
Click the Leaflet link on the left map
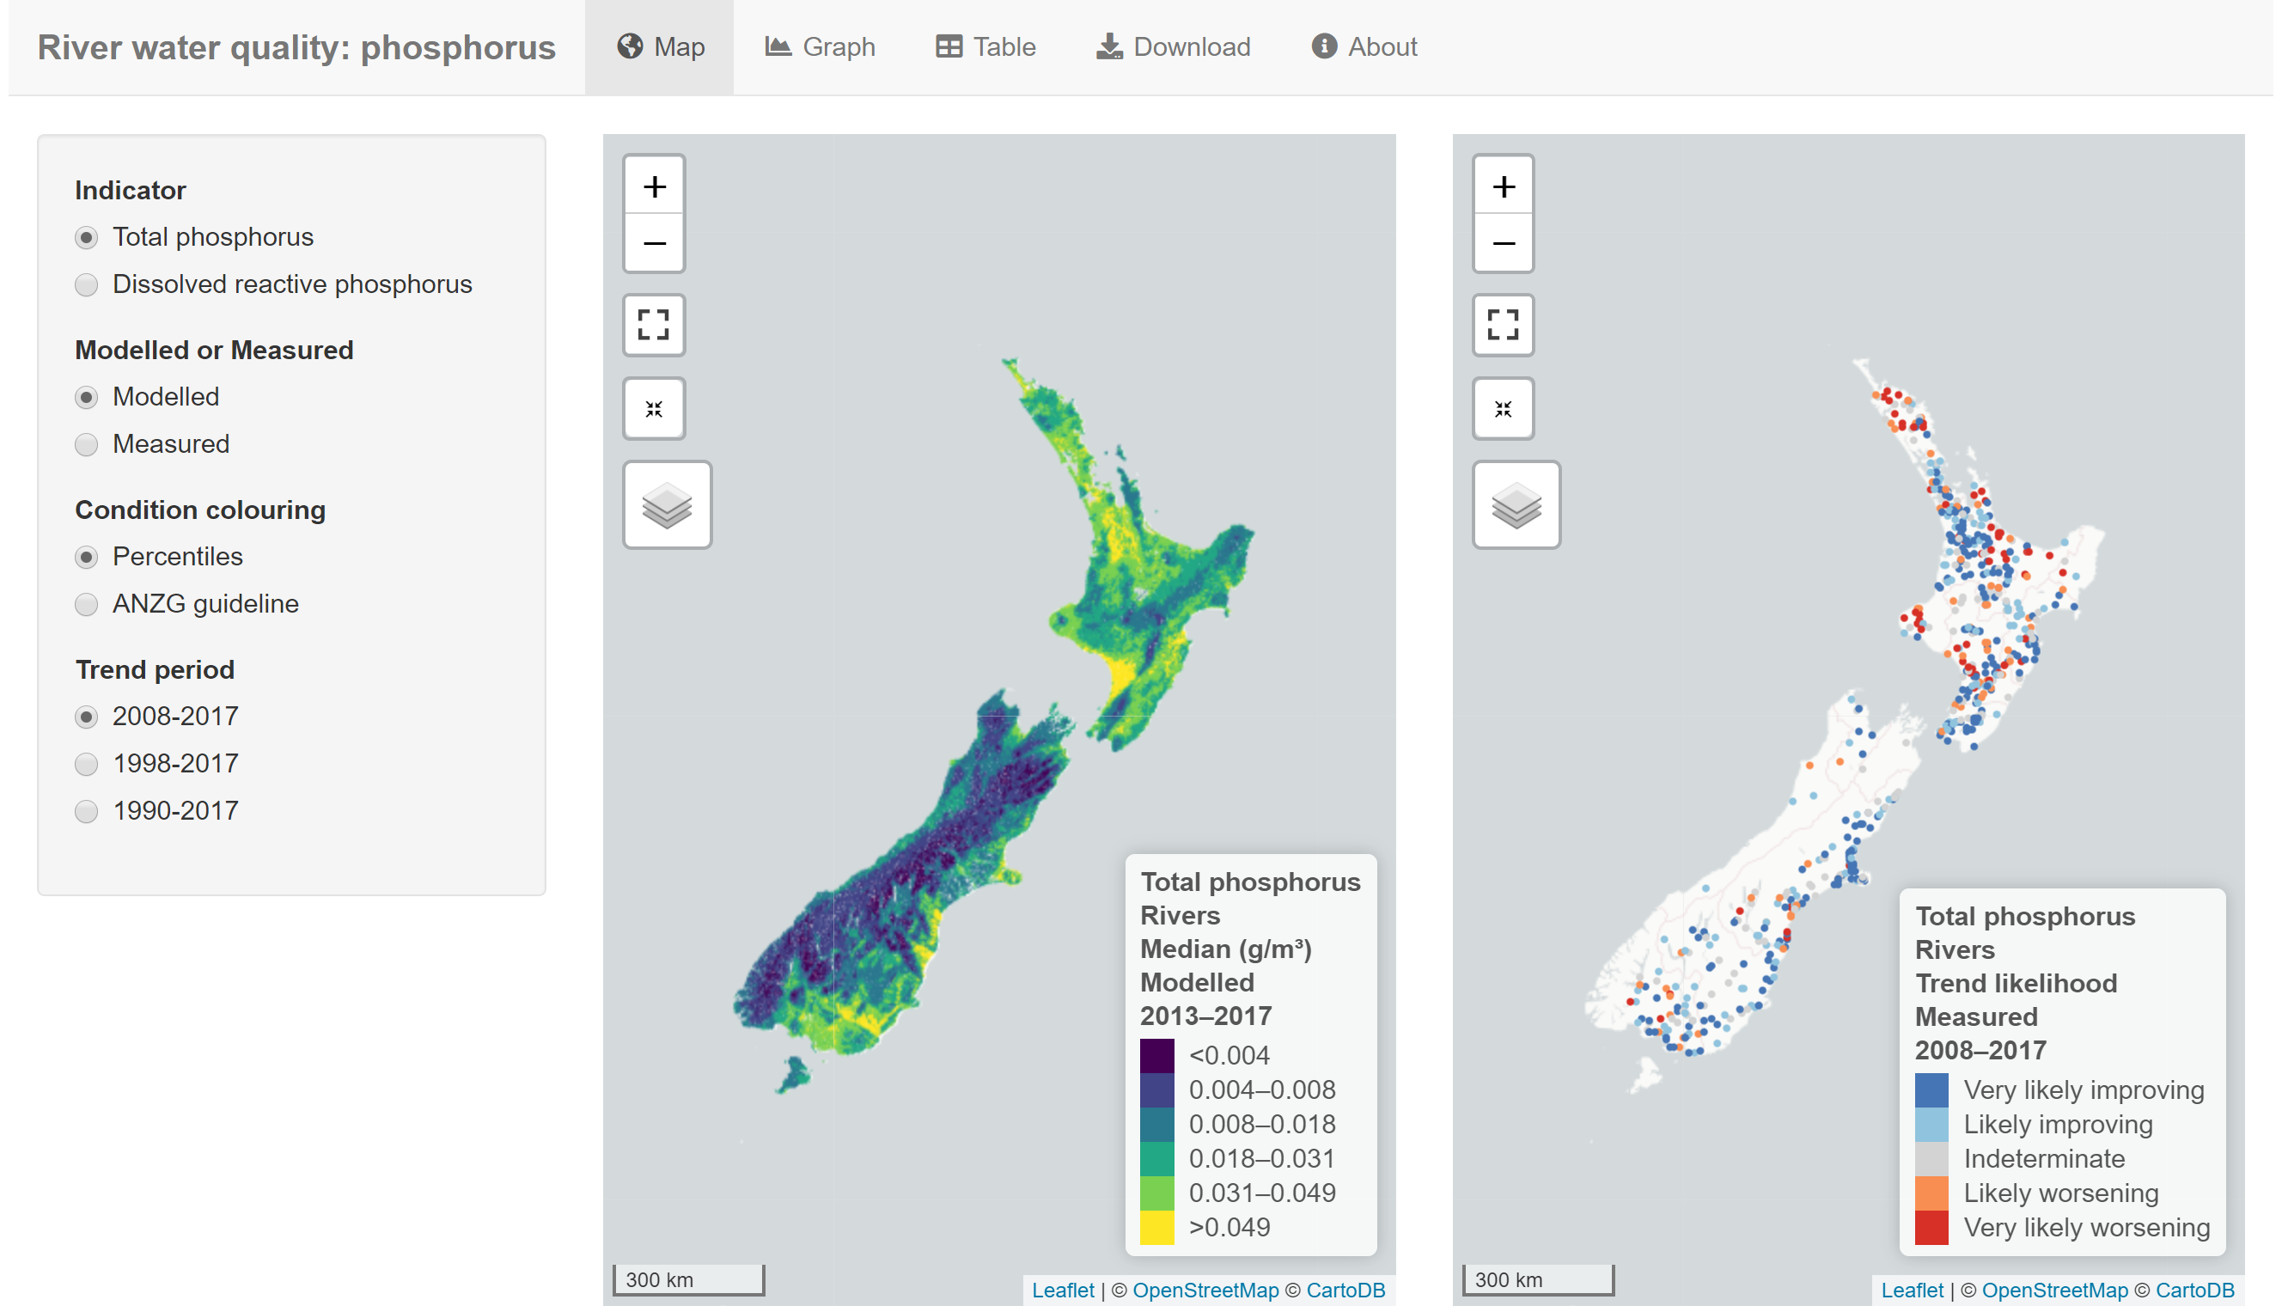pyautogui.click(x=1063, y=1291)
